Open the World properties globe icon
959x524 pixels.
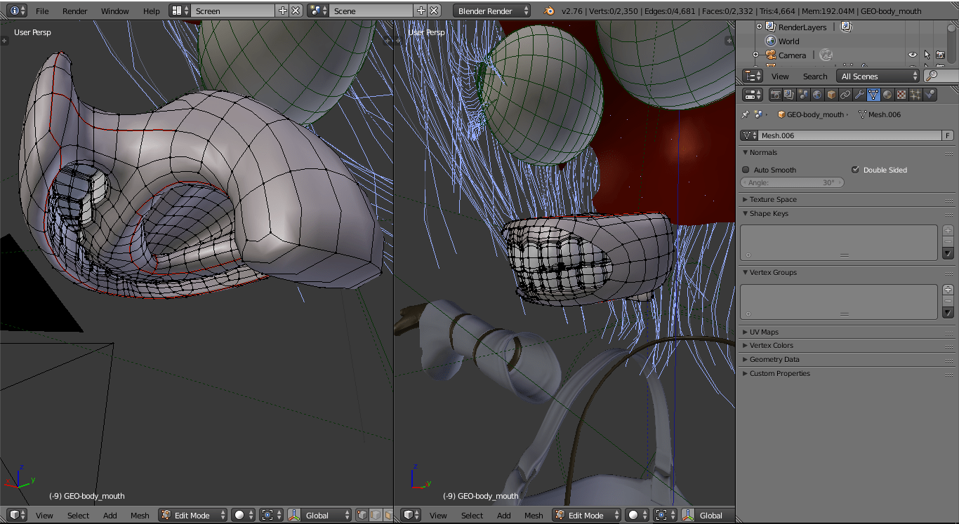click(816, 95)
